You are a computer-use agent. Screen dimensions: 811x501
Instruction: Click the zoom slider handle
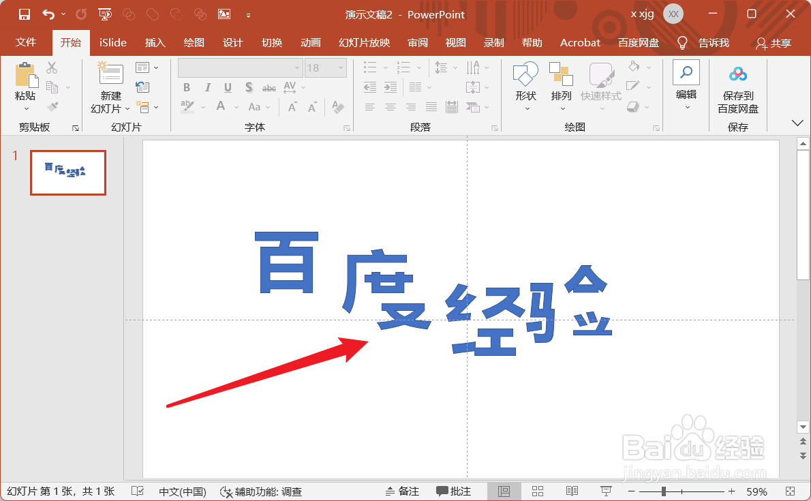click(664, 491)
